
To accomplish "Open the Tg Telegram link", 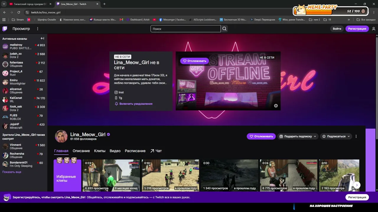I will tap(118, 98).
